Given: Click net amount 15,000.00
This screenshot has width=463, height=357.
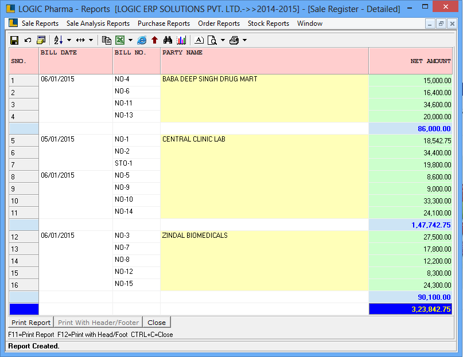Looking at the screenshot, I should pos(437,81).
